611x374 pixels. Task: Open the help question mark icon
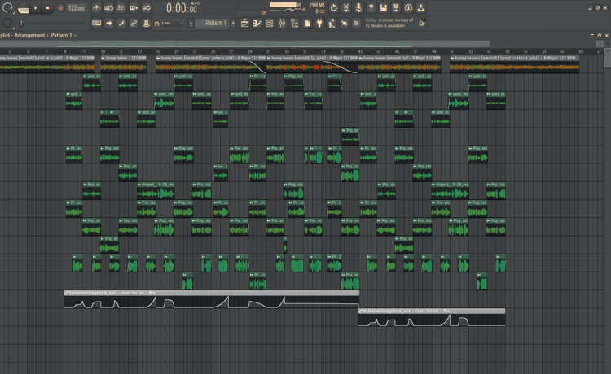[371, 7]
